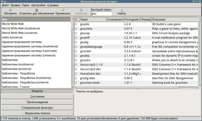
Task: Sort by the Пакет column header
Action: pos(93,20)
